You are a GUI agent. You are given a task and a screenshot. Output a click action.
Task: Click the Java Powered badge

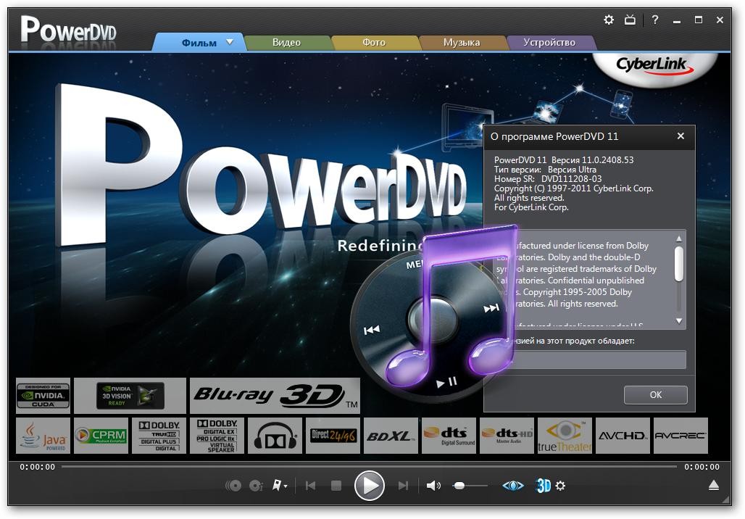(x=43, y=436)
